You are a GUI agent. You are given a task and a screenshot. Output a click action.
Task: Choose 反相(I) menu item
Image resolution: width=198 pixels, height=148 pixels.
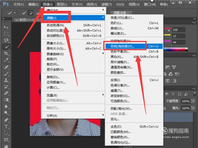click(134, 80)
